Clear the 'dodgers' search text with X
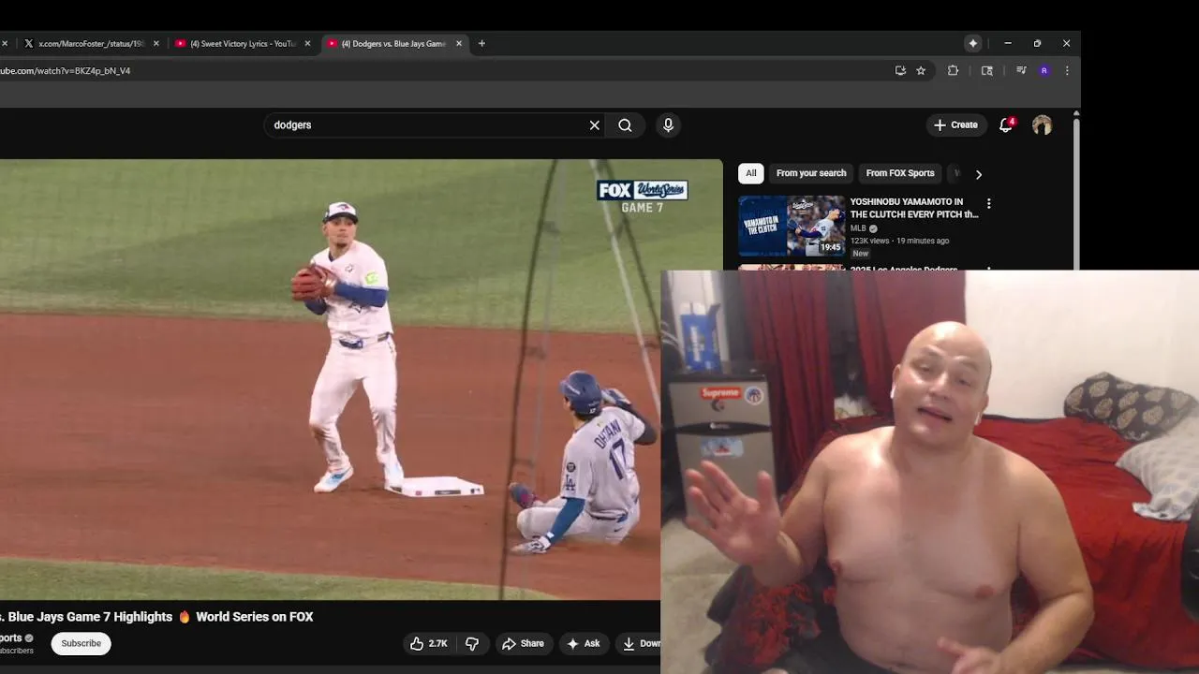This screenshot has width=1199, height=674. (594, 125)
